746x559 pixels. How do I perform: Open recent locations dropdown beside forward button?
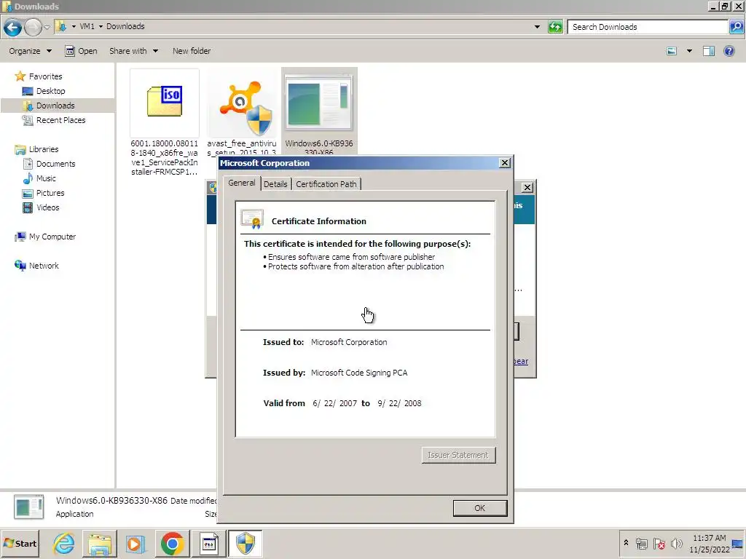[x=47, y=27]
